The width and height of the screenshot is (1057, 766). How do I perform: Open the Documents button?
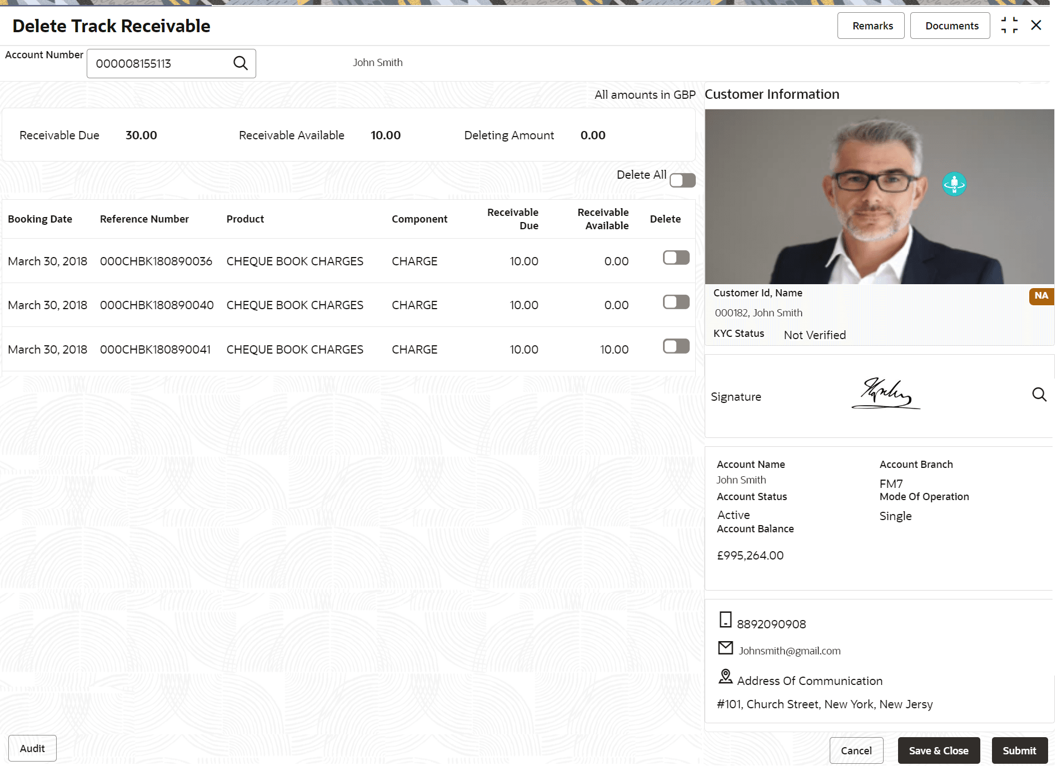tap(950, 26)
